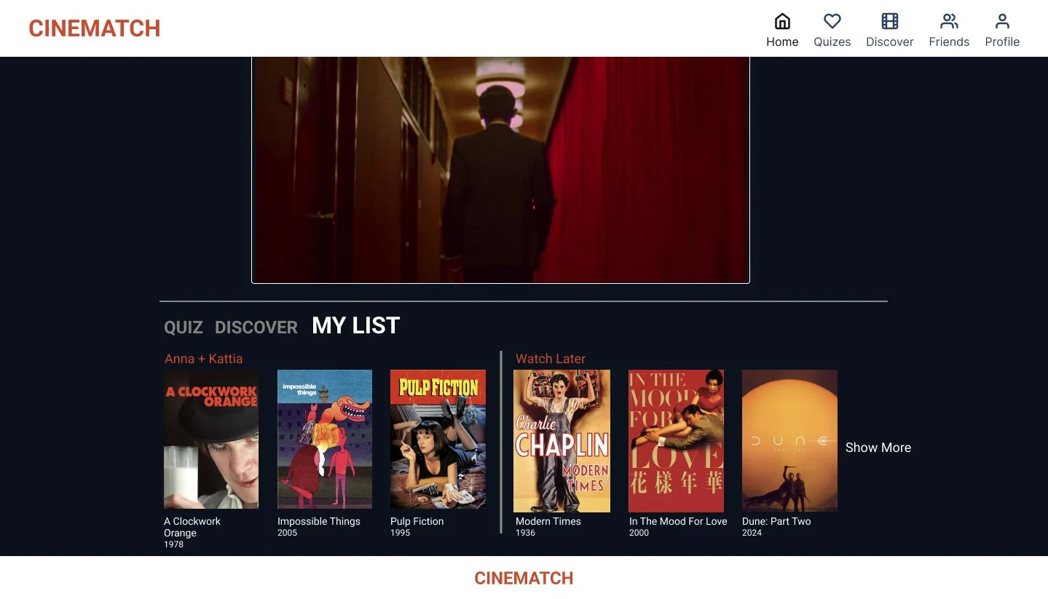Click the Profile person icon
Image resolution: width=1048 pixels, height=599 pixels.
[x=1002, y=21]
